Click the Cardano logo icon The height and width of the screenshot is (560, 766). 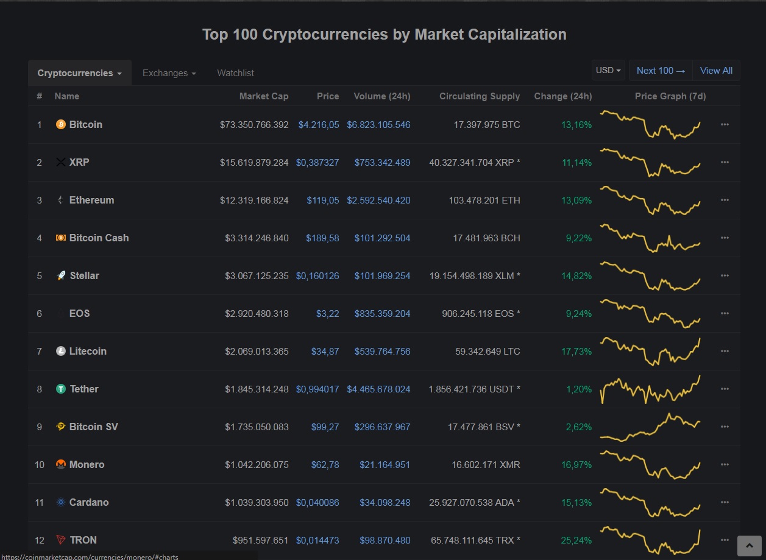60,502
